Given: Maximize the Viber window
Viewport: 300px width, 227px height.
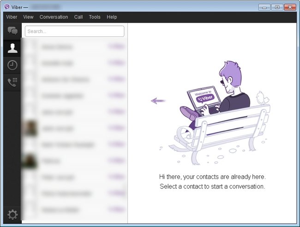Looking at the screenshot, I should tap(277, 7).
